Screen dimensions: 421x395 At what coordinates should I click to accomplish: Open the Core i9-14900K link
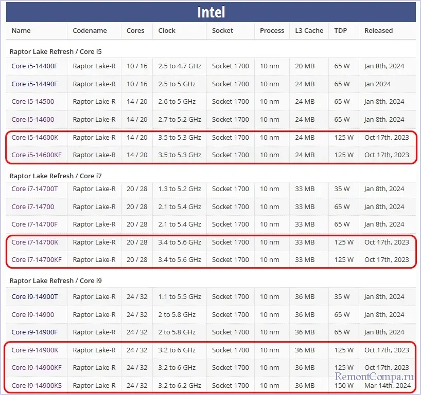click(x=34, y=350)
